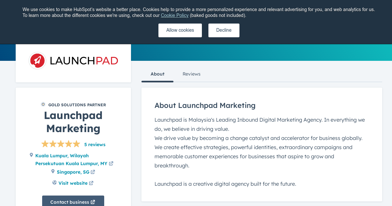The width and height of the screenshot is (392, 206).
Task: Click the external link icon after the Kuala Lumpur address
Action: (111, 163)
